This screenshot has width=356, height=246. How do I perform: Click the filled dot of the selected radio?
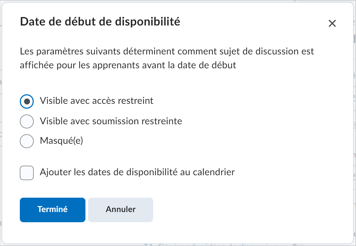pos(27,101)
